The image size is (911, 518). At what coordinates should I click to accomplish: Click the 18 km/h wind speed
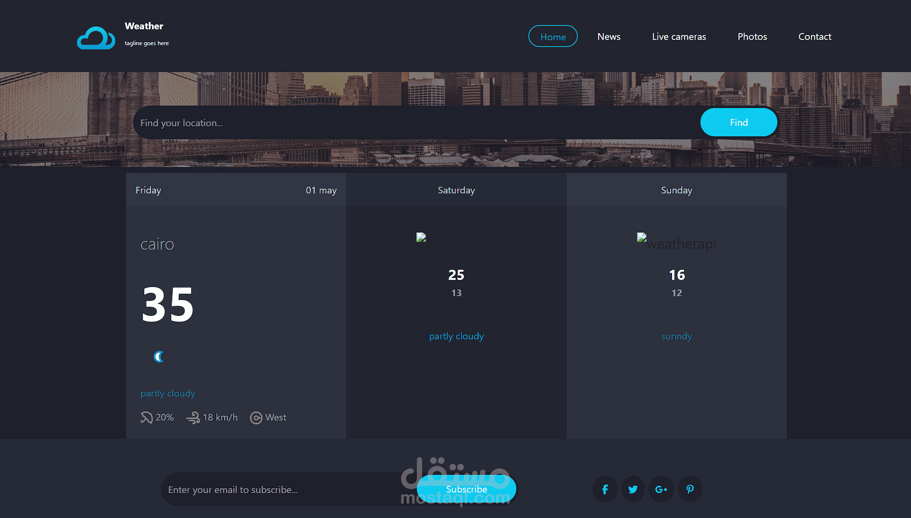tap(220, 418)
